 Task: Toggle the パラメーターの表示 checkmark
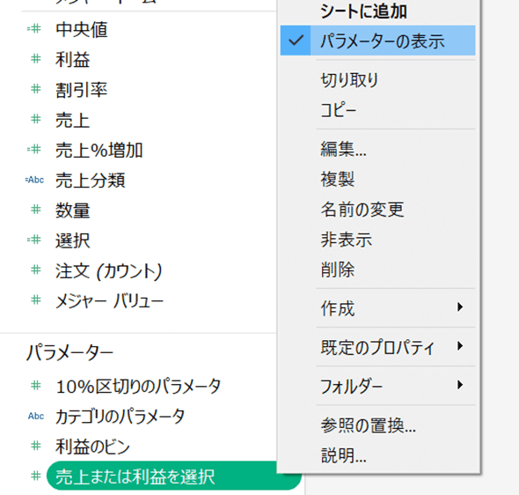click(x=296, y=41)
